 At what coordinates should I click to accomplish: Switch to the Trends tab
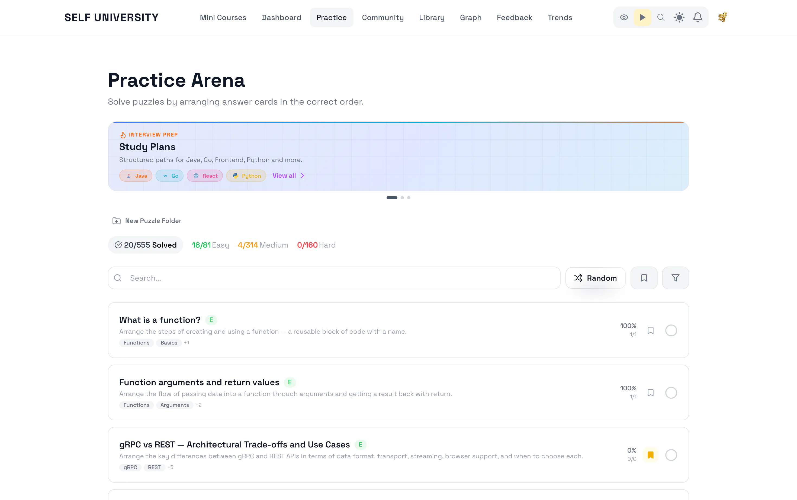tap(560, 18)
